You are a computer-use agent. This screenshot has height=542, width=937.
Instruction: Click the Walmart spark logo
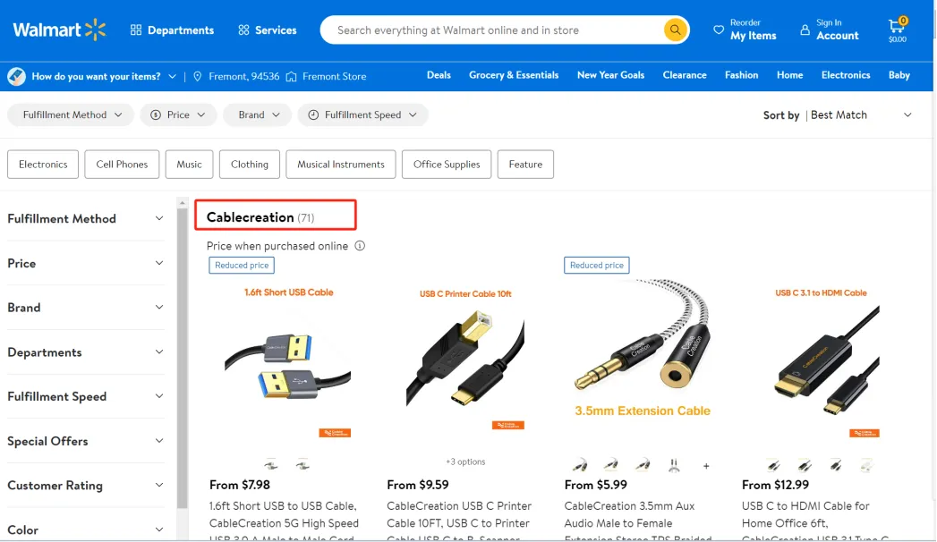tap(95, 30)
